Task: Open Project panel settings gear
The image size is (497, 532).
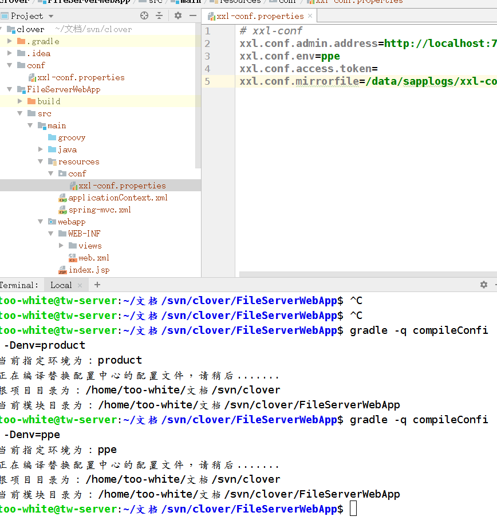Action: tap(178, 15)
